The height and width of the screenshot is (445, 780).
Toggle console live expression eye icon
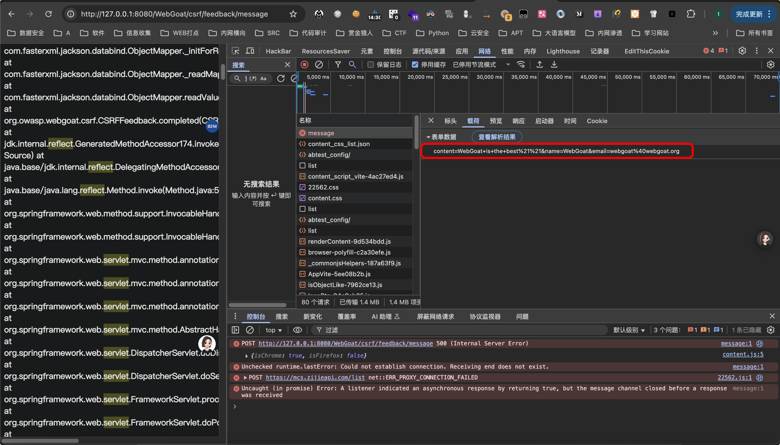tap(297, 330)
